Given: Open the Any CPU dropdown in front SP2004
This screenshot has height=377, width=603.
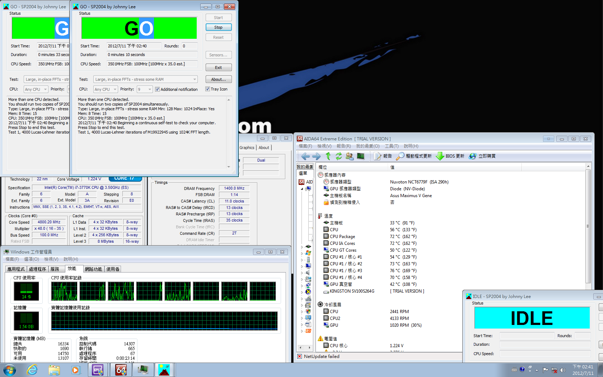Looking at the screenshot, I should [x=106, y=89].
